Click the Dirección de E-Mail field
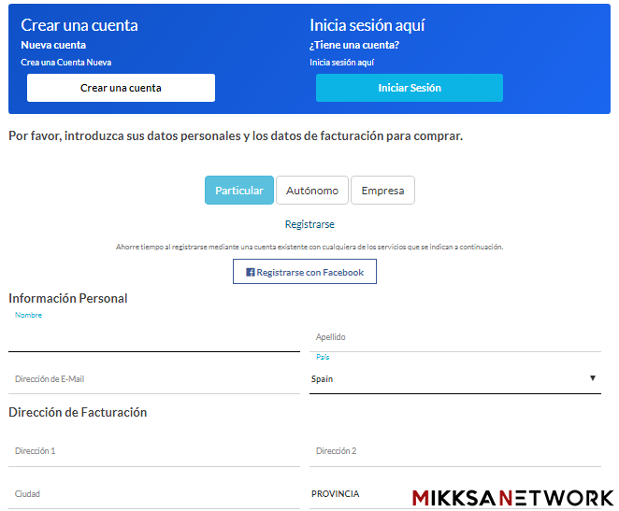 click(x=153, y=379)
